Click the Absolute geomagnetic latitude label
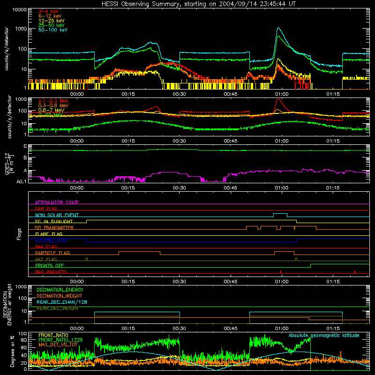 324,335
